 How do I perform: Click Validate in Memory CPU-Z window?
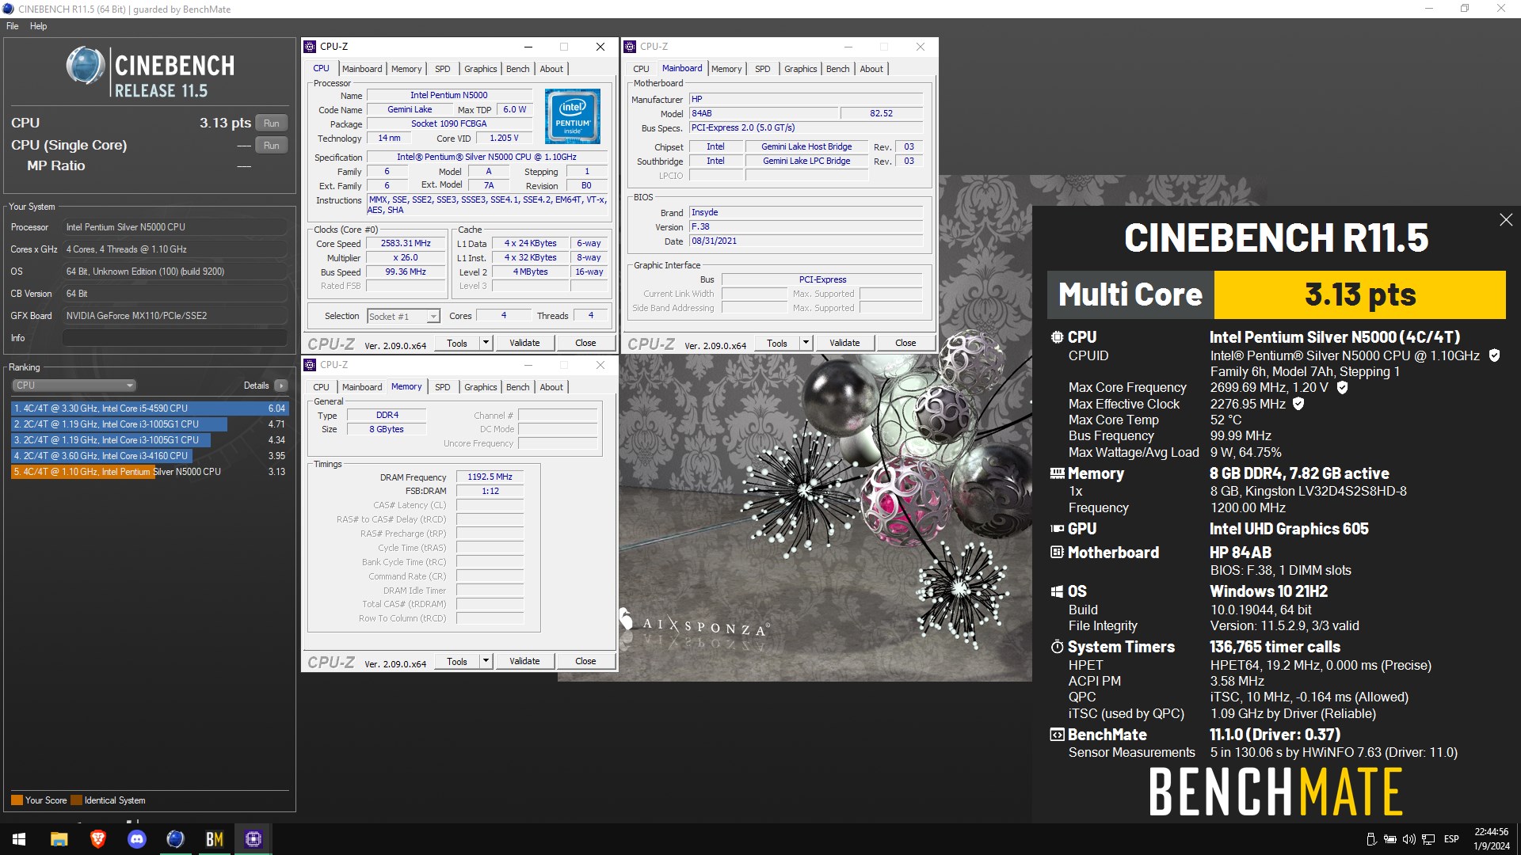(524, 661)
